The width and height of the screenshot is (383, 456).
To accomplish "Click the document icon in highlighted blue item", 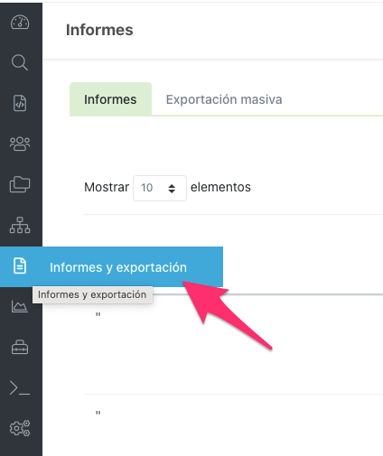I will [x=20, y=266].
